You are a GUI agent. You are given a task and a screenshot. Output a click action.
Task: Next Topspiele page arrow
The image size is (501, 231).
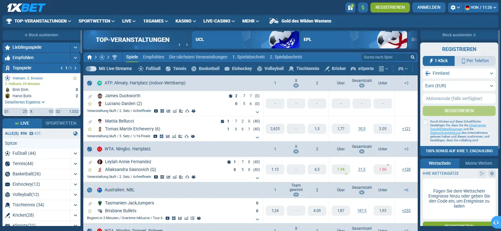(x=75, y=68)
